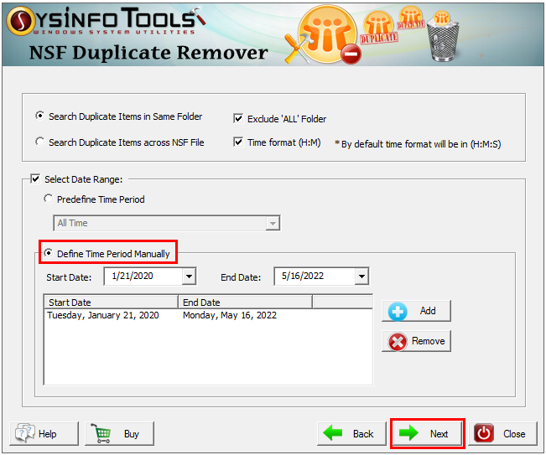Open End Date calendar dropdown arrow
Image resolution: width=546 pixels, height=455 pixels.
point(361,277)
